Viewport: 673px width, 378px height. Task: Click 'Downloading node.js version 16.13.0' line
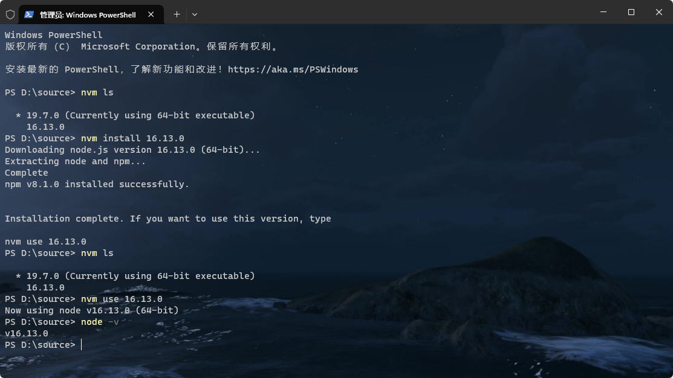point(132,150)
